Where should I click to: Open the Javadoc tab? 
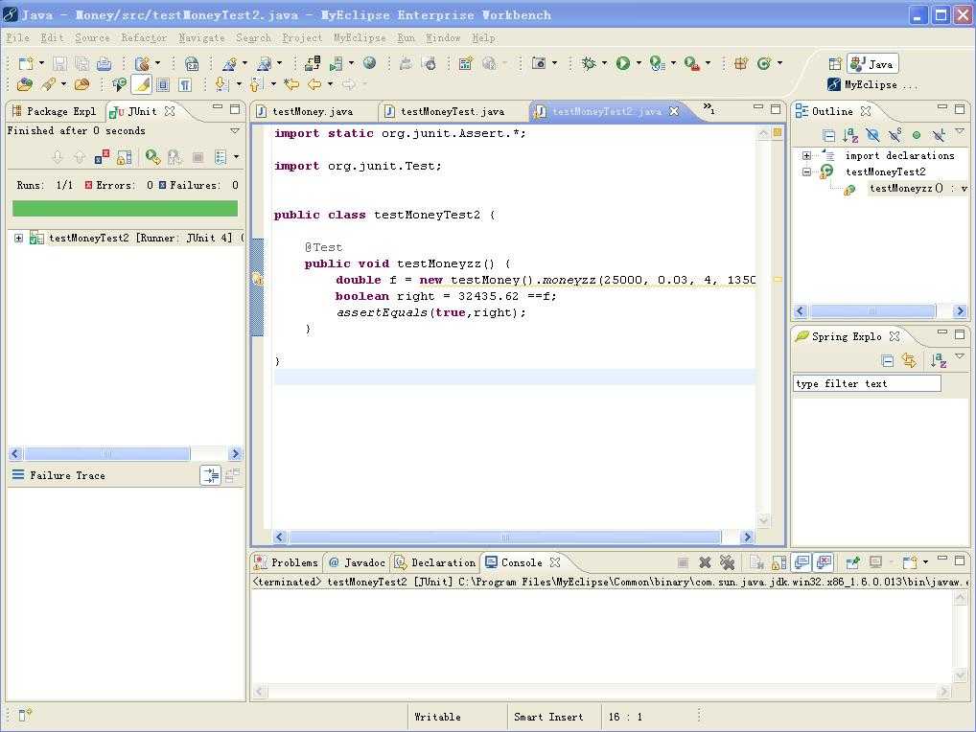358,562
